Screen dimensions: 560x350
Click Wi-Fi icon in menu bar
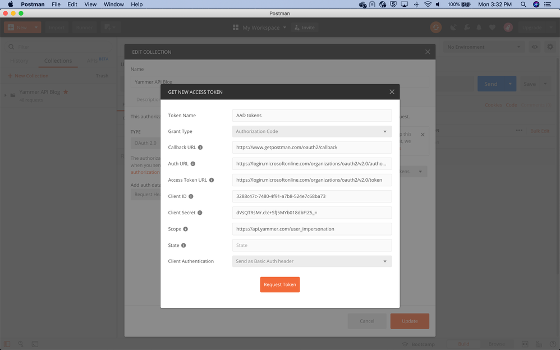(428, 4)
